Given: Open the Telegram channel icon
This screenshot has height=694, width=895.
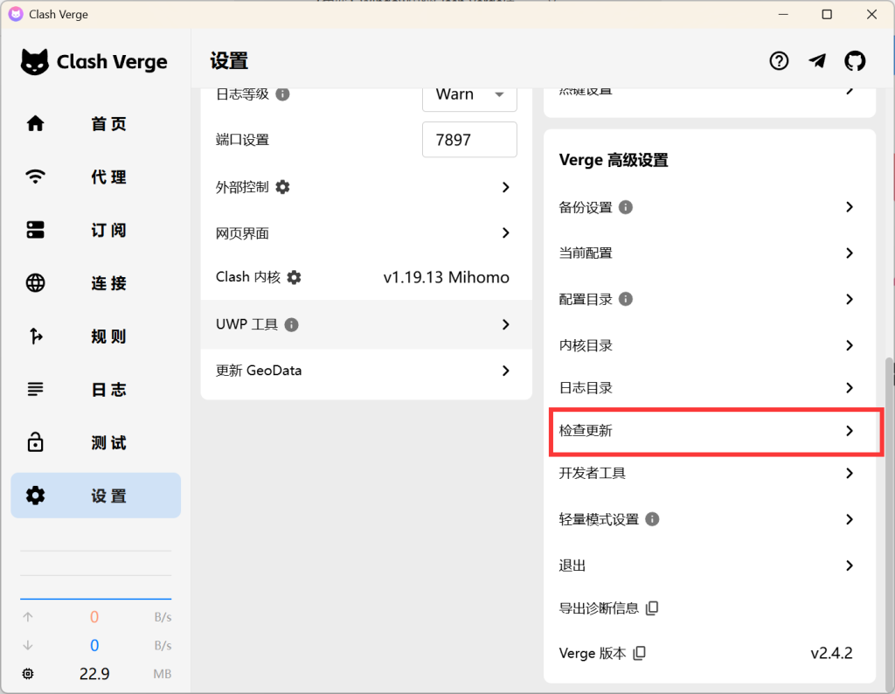Looking at the screenshot, I should (x=817, y=60).
